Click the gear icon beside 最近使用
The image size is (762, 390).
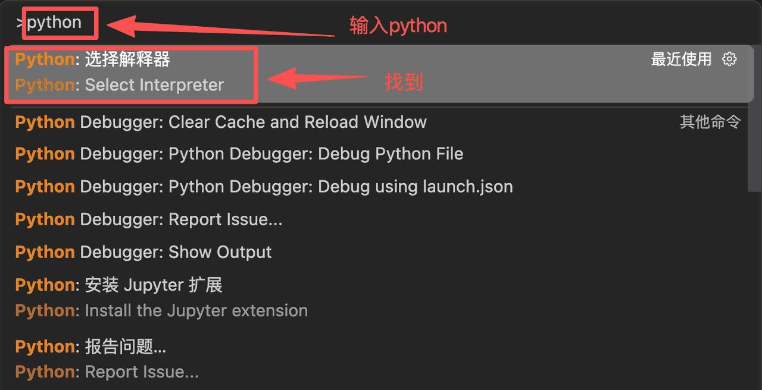pos(729,59)
